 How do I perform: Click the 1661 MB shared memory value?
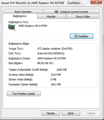tap(56, 84)
